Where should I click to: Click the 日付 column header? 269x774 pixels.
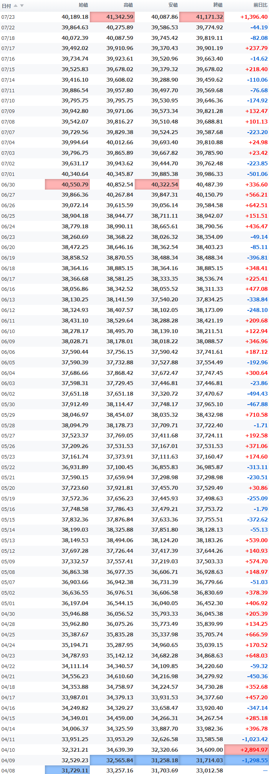(x=6, y=6)
